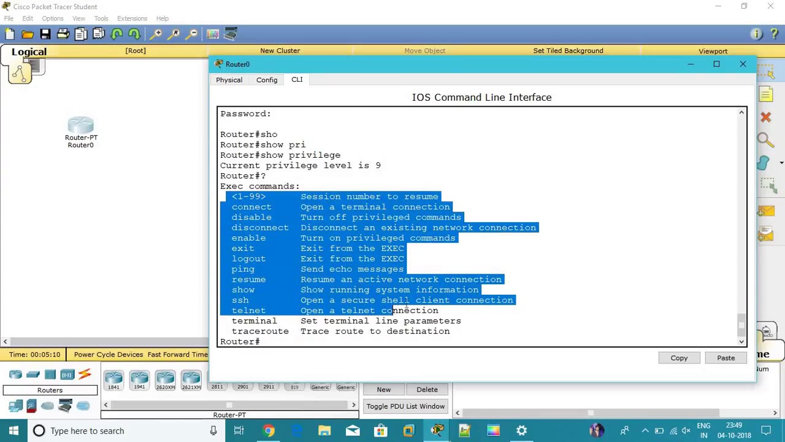785x442 pixels.
Task: Zoom in with the plus magnifier icon
Action: (x=157, y=34)
